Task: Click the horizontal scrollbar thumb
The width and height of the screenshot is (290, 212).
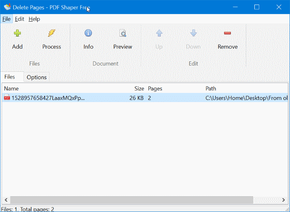Action: tap(131, 200)
